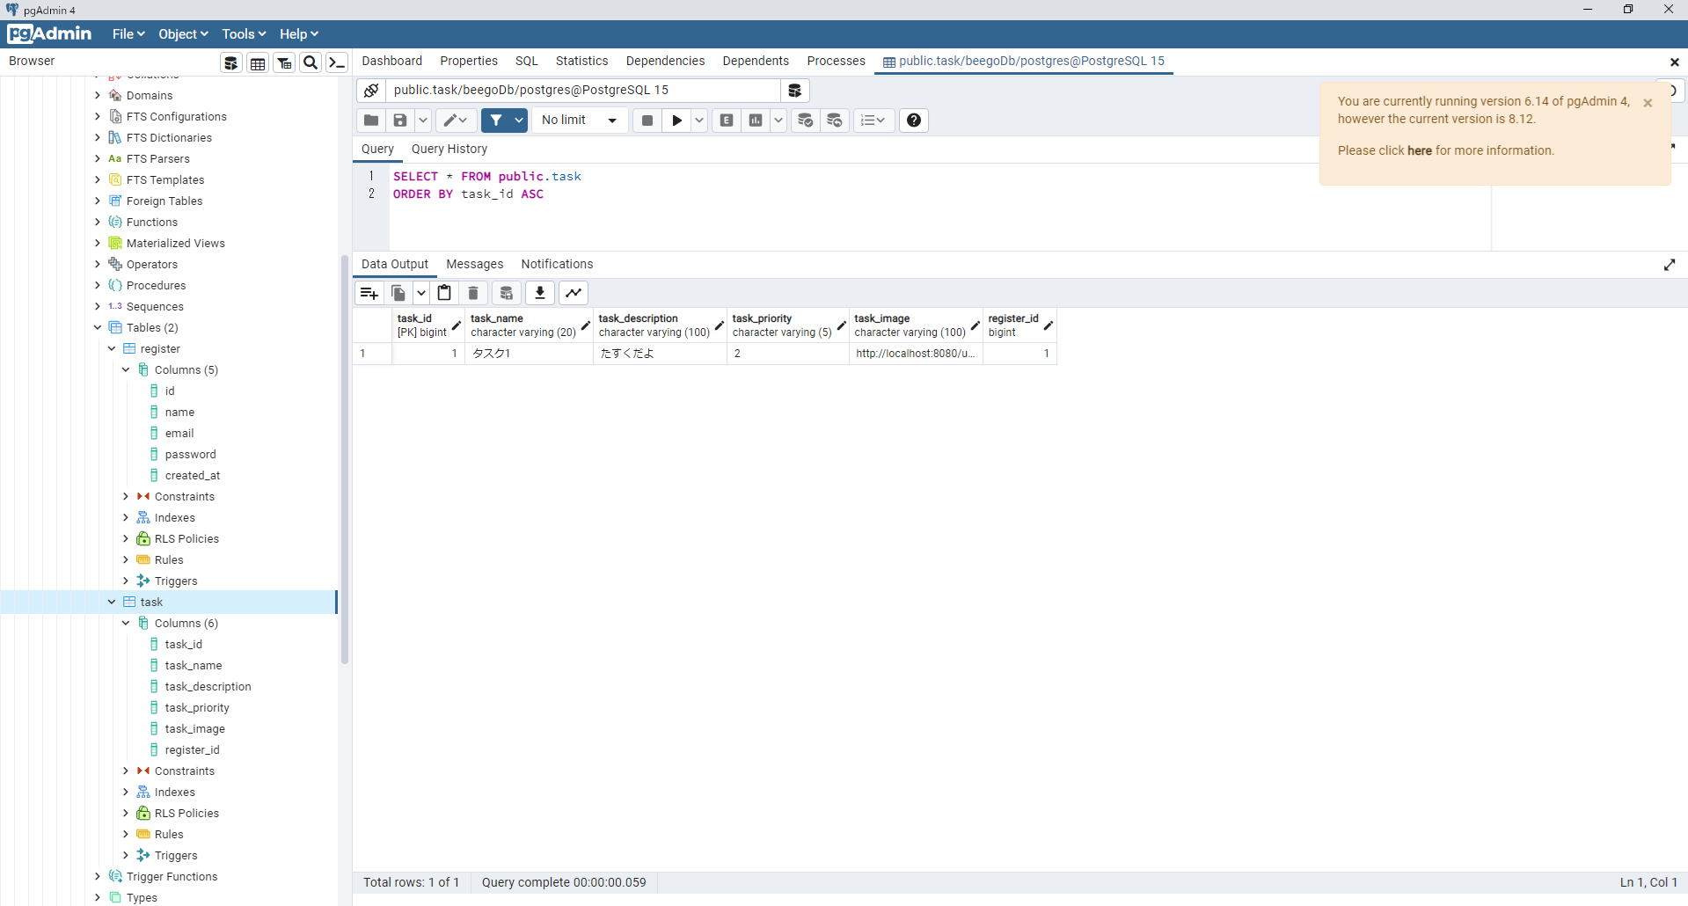Execute the query with play button
The height and width of the screenshot is (906, 1688).
point(676,121)
